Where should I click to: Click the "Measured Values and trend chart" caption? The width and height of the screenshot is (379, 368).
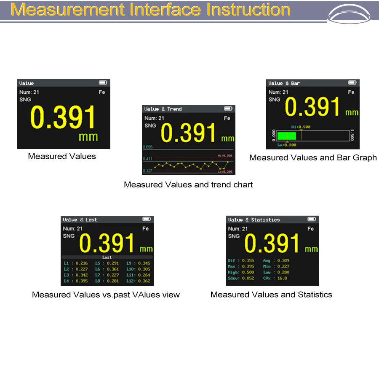tap(188, 185)
